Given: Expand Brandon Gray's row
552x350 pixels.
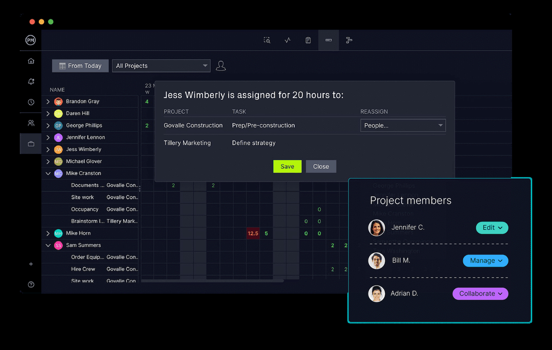Looking at the screenshot, I should 48,101.
